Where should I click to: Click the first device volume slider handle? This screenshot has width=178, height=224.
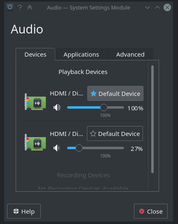(x=104, y=107)
